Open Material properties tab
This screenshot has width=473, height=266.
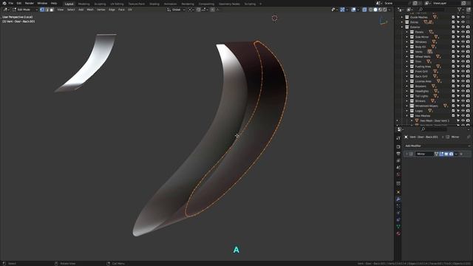click(x=398, y=233)
